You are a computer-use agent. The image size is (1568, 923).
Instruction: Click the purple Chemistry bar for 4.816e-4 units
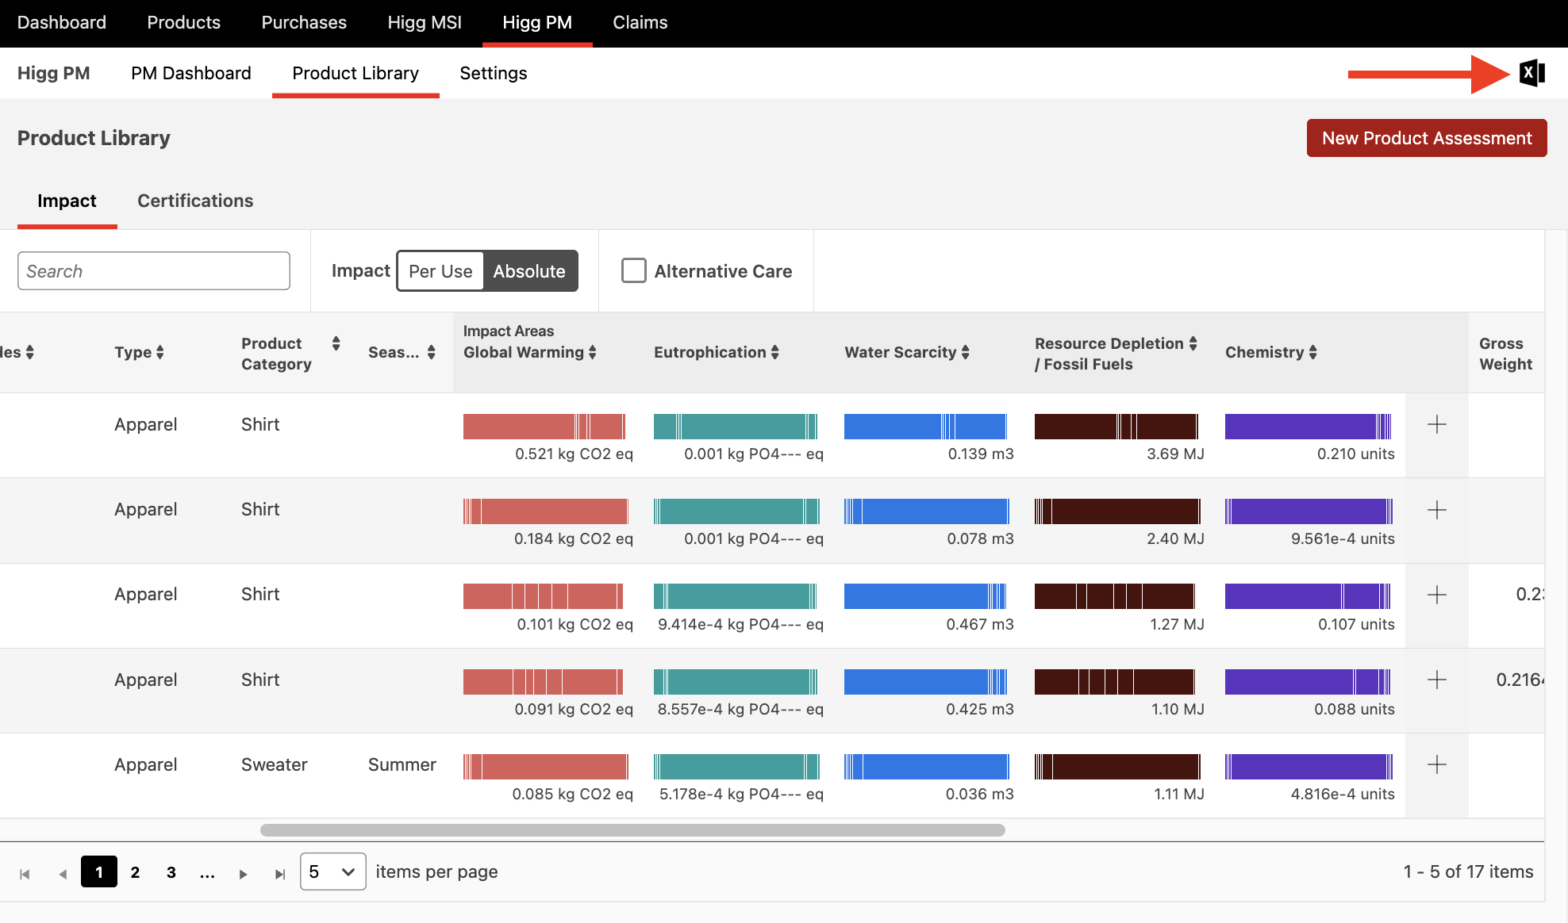click(x=1309, y=767)
